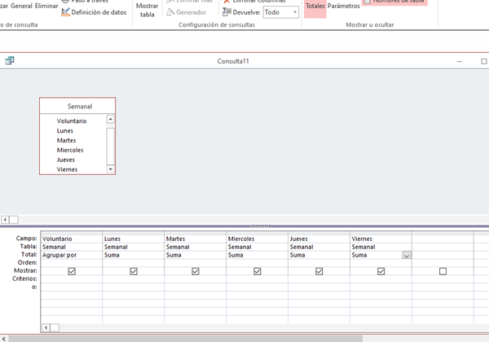Expand the Total dropdown for Viernes column
This screenshot has height=342, width=489.
coord(406,255)
